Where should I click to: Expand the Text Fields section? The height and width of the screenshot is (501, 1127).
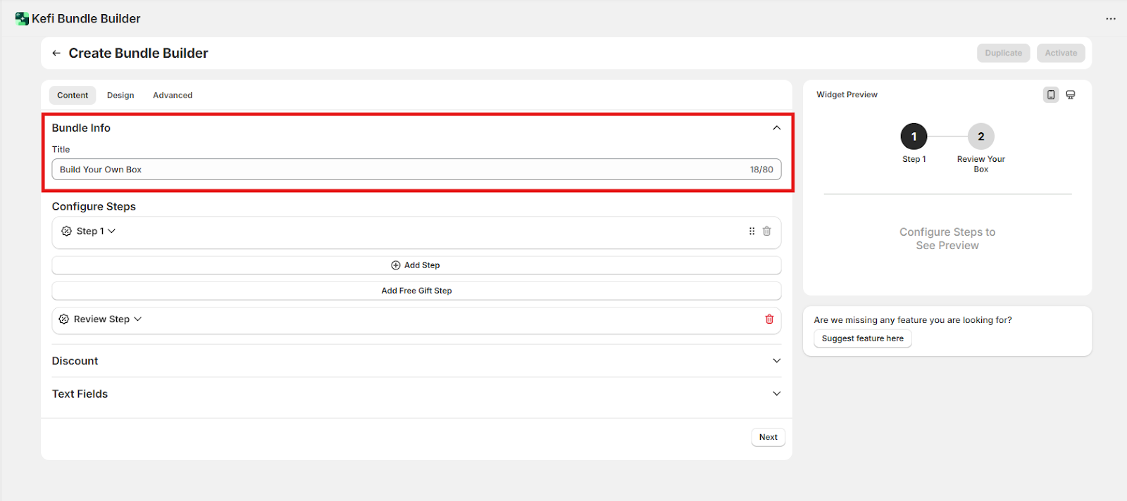click(776, 394)
